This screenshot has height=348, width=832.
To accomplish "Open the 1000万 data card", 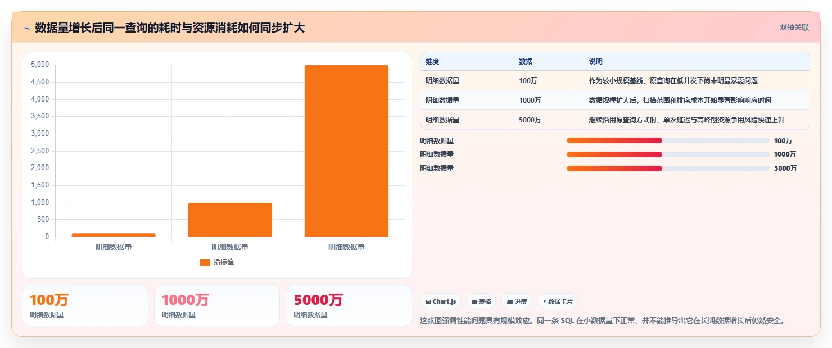I will coord(217,305).
